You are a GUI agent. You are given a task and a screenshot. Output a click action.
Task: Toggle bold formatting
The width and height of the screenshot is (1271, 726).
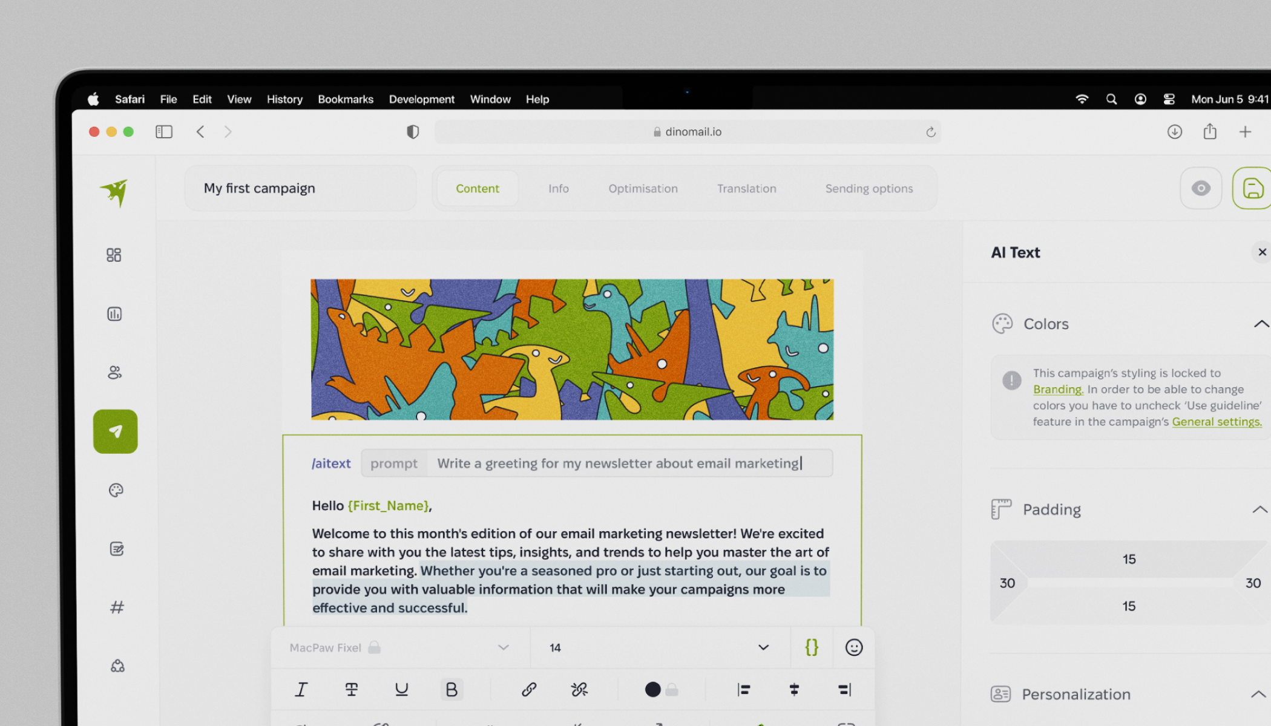point(452,689)
